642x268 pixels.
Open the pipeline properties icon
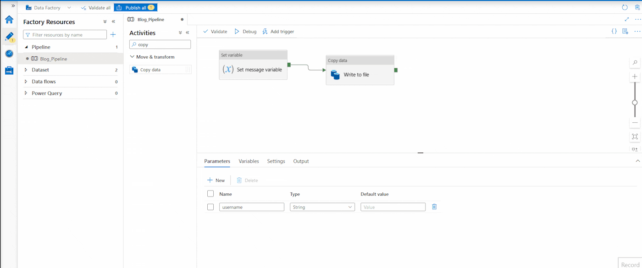click(625, 31)
